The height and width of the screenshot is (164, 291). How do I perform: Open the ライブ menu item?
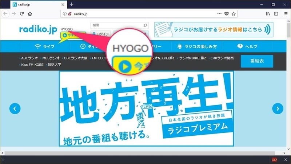[x=45, y=46]
